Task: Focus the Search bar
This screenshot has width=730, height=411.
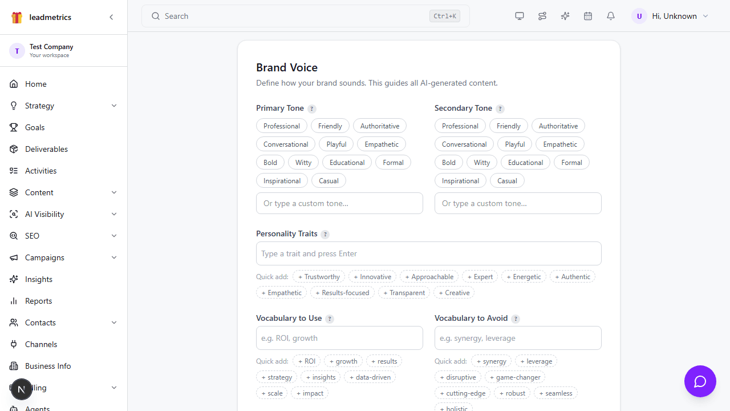Action: point(306,16)
